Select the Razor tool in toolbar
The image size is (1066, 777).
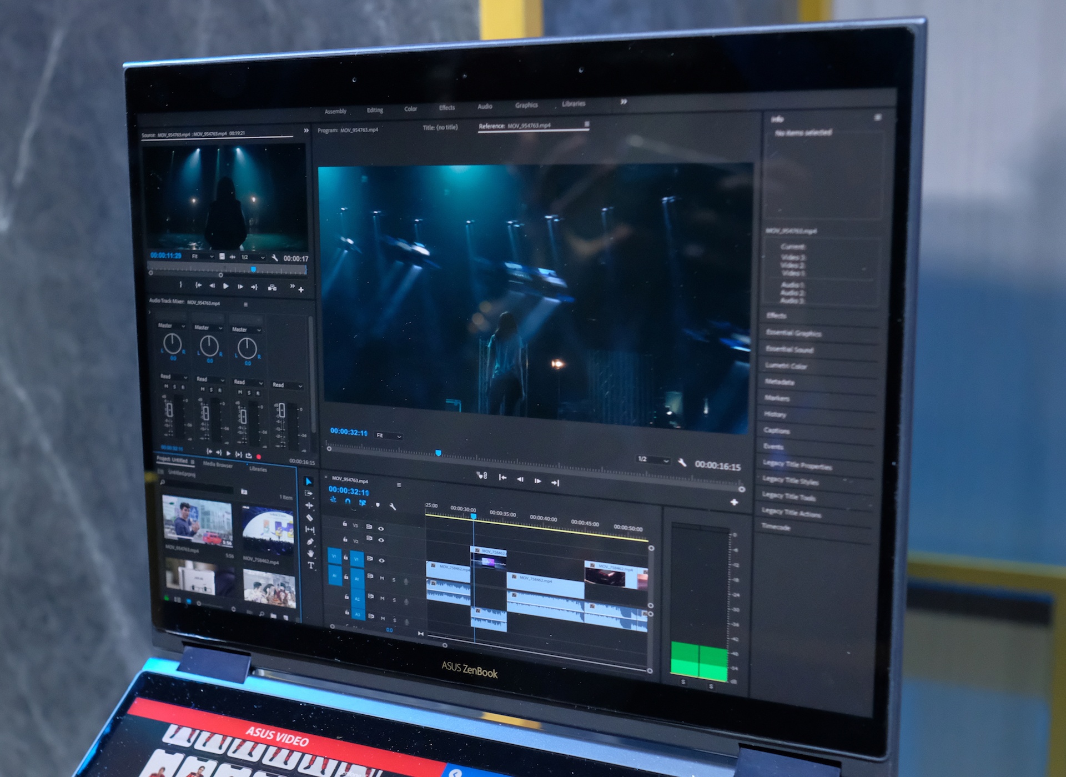pos(310,518)
